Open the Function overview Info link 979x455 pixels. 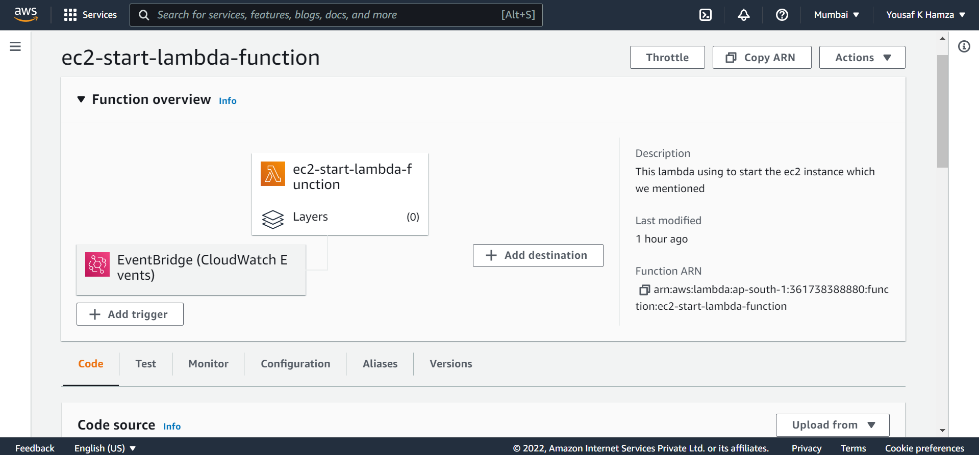pos(228,101)
